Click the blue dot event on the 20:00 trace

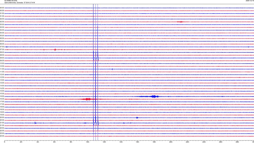pyautogui.click(x=137, y=118)
